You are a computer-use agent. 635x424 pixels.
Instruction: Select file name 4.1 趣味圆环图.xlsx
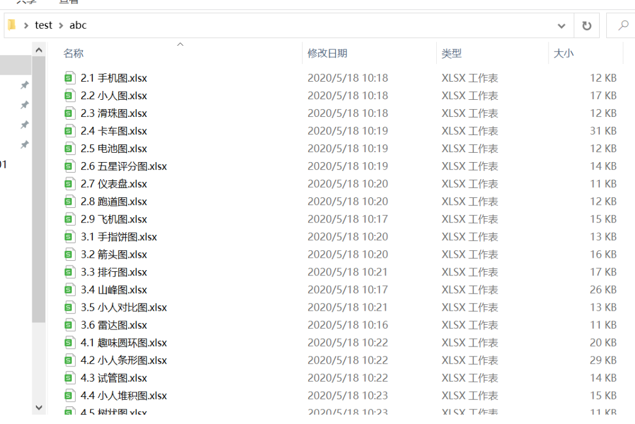click(124, 343)
